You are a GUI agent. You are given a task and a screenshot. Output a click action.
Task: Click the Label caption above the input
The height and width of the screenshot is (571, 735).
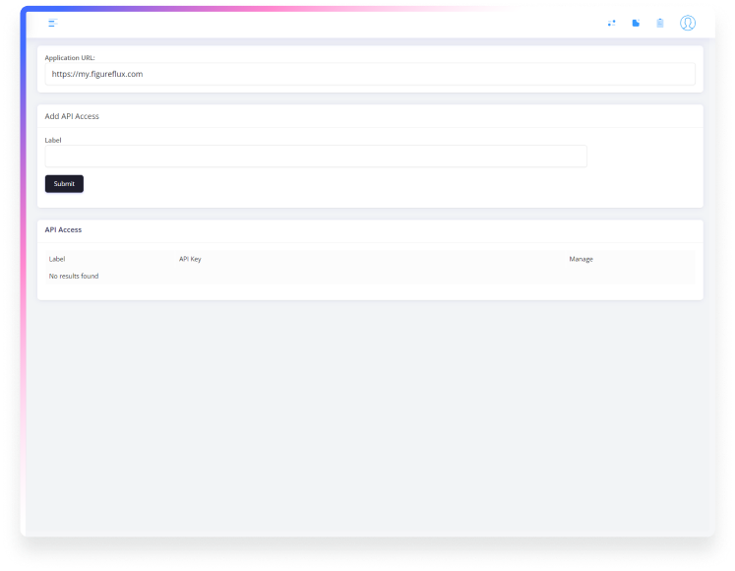[x=53, y=140]
